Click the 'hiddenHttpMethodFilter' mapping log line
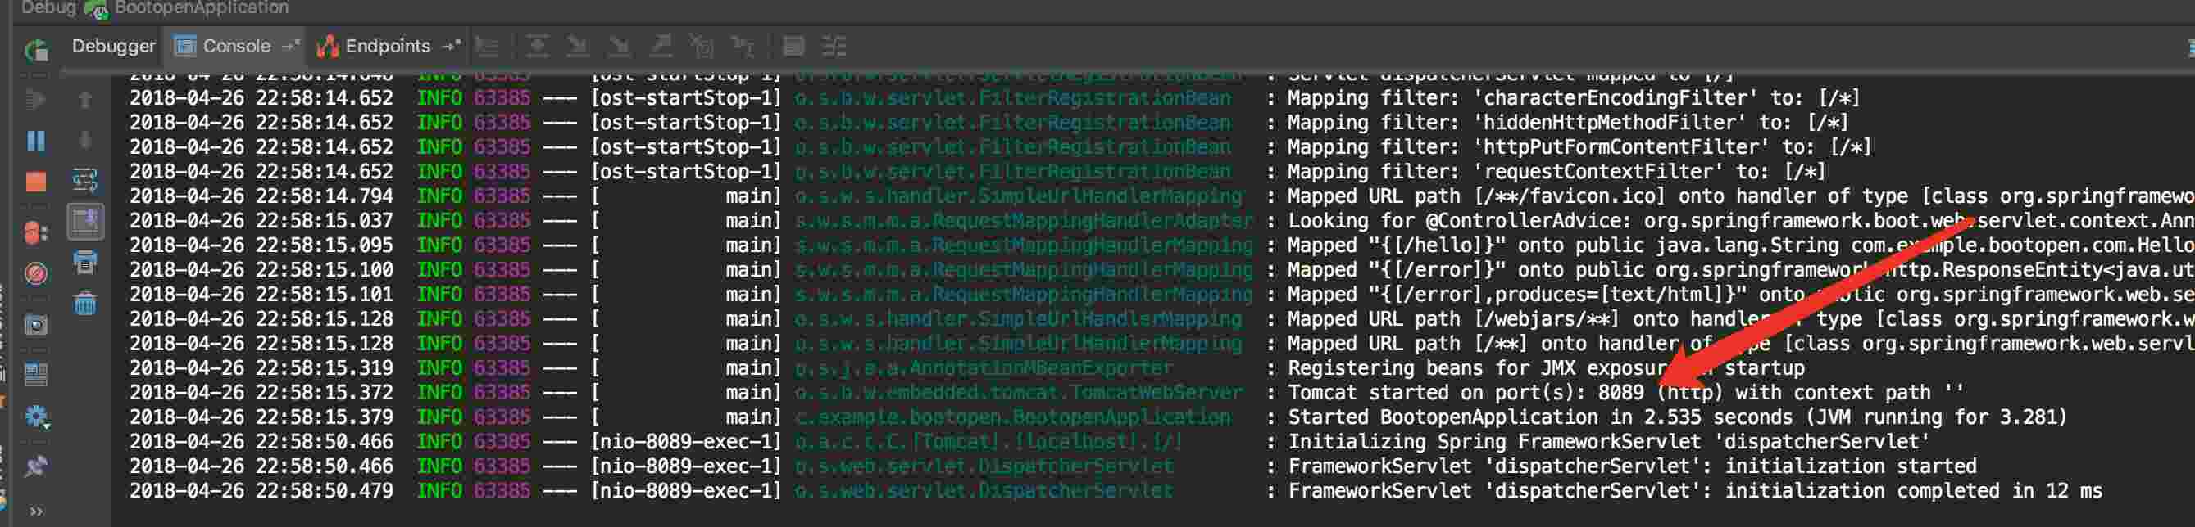Screen dimensions: 2195x527 pos(989,123)
